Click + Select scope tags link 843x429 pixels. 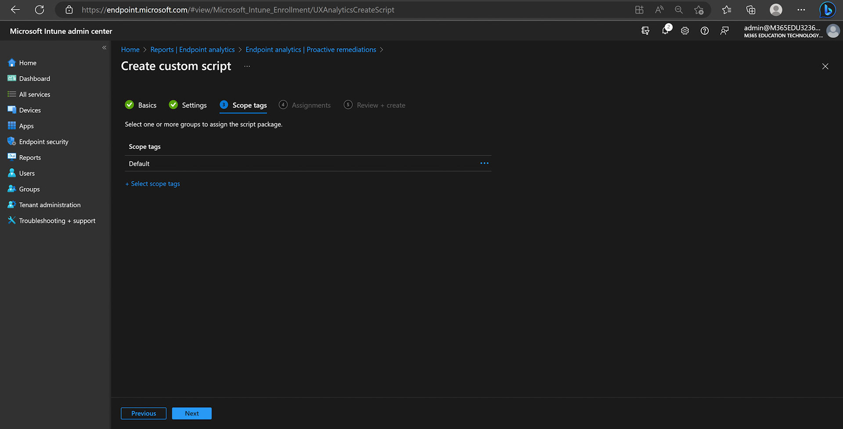click(153, 184)
